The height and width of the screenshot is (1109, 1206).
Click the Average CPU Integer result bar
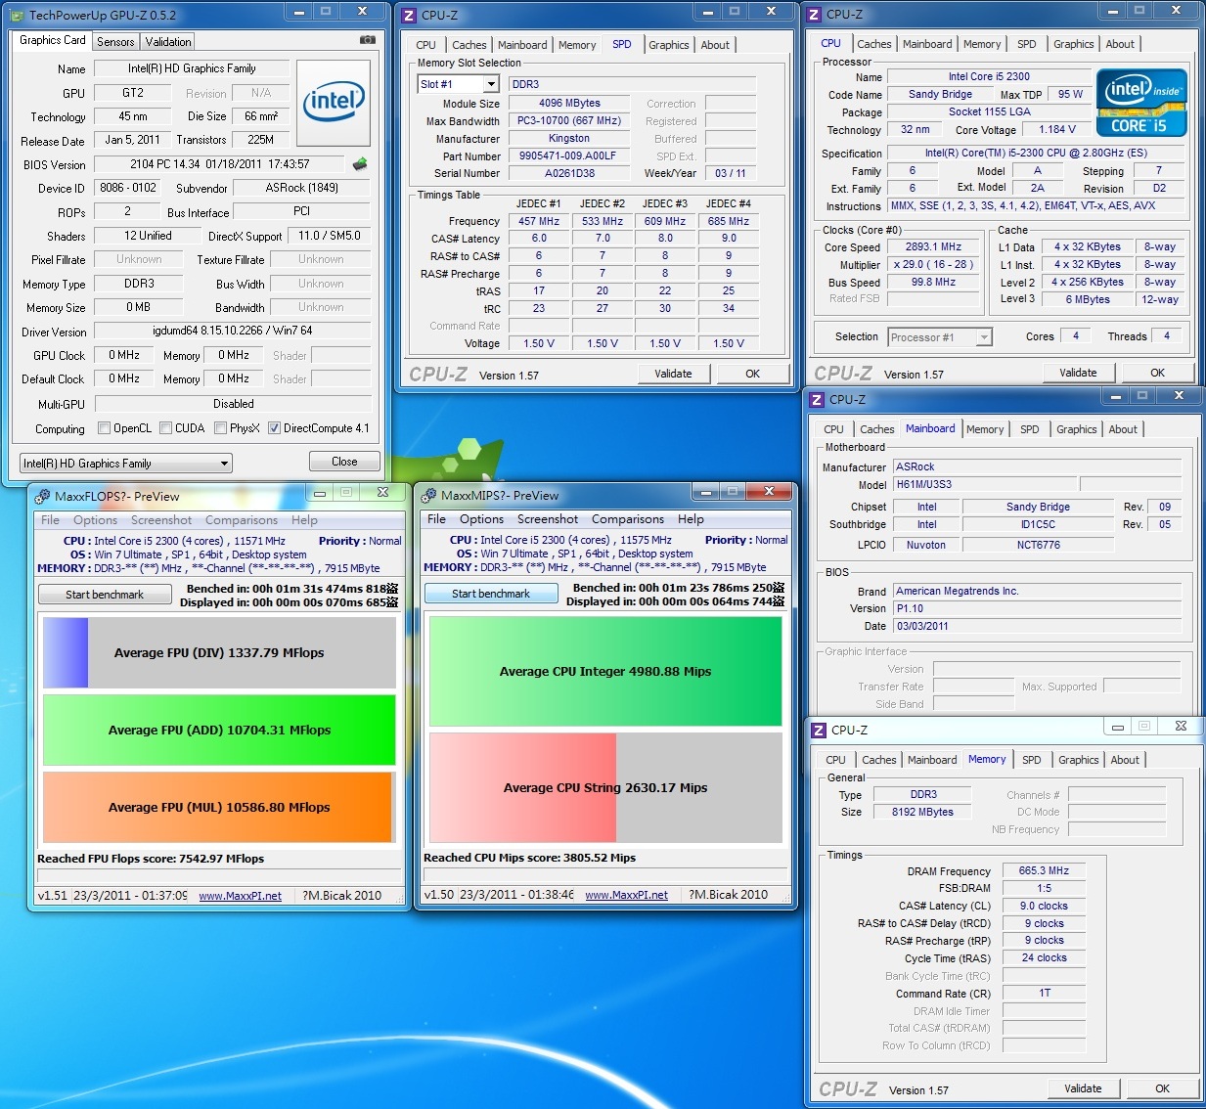click(x=605, y=671)
